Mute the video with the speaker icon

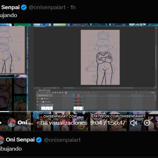click(x=134, y=123)
